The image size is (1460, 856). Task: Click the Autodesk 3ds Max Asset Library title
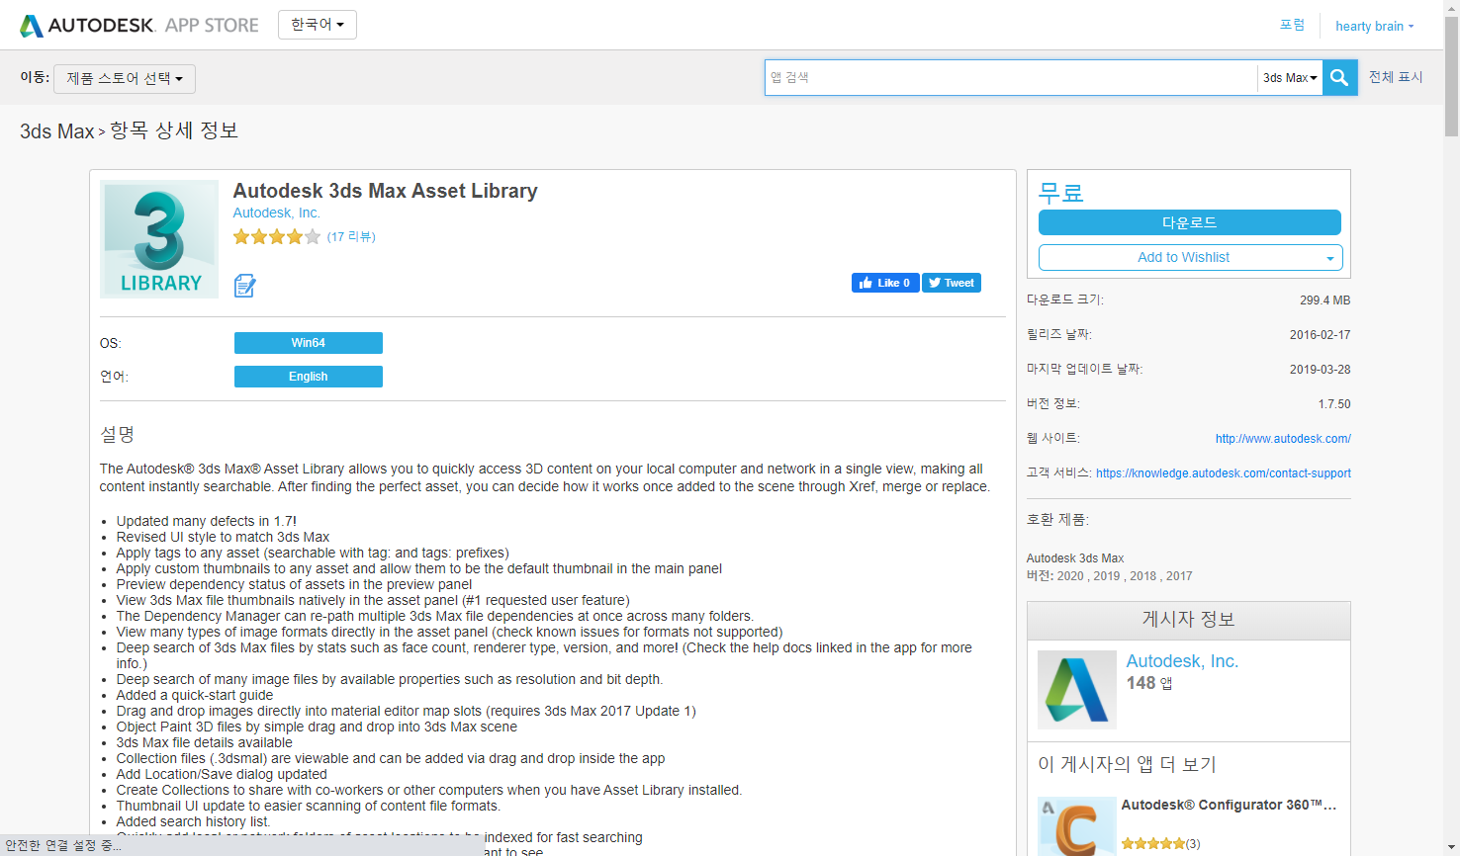click(x=386, y=191)
